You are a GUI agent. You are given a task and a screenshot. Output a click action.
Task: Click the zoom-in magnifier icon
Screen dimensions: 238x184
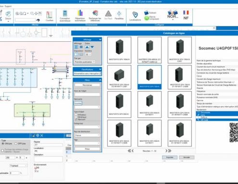click(17, 13)
